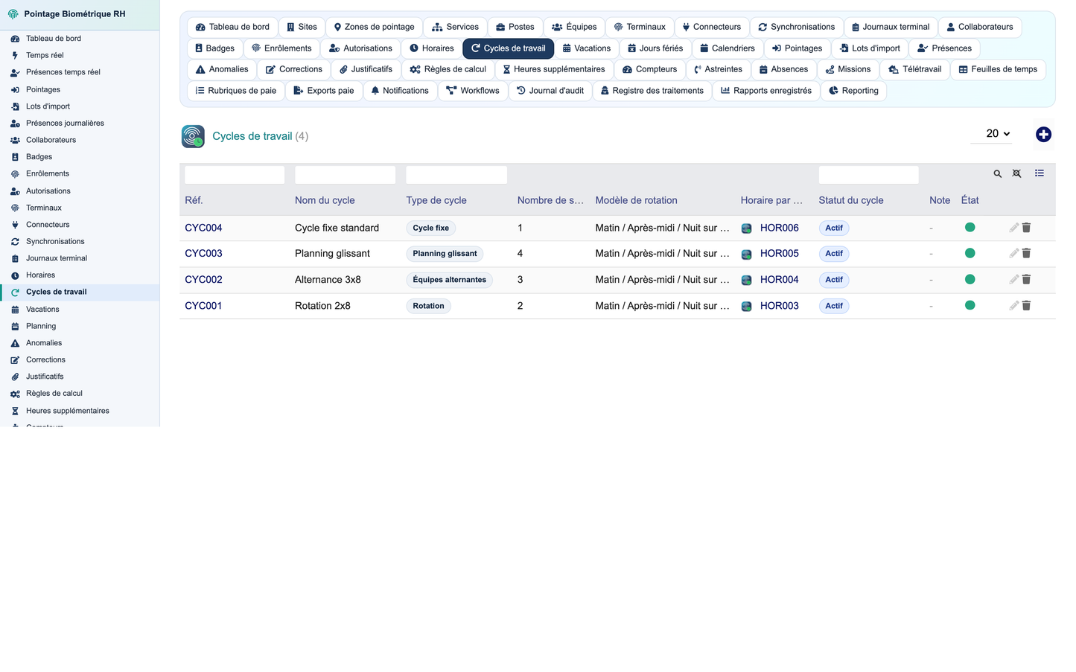Open the Synchronisations tab
1076x672 pixels.
coord(797,27)
